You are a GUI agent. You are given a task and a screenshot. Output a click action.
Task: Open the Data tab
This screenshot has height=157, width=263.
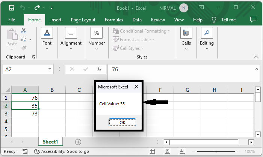tap(137, 20)
